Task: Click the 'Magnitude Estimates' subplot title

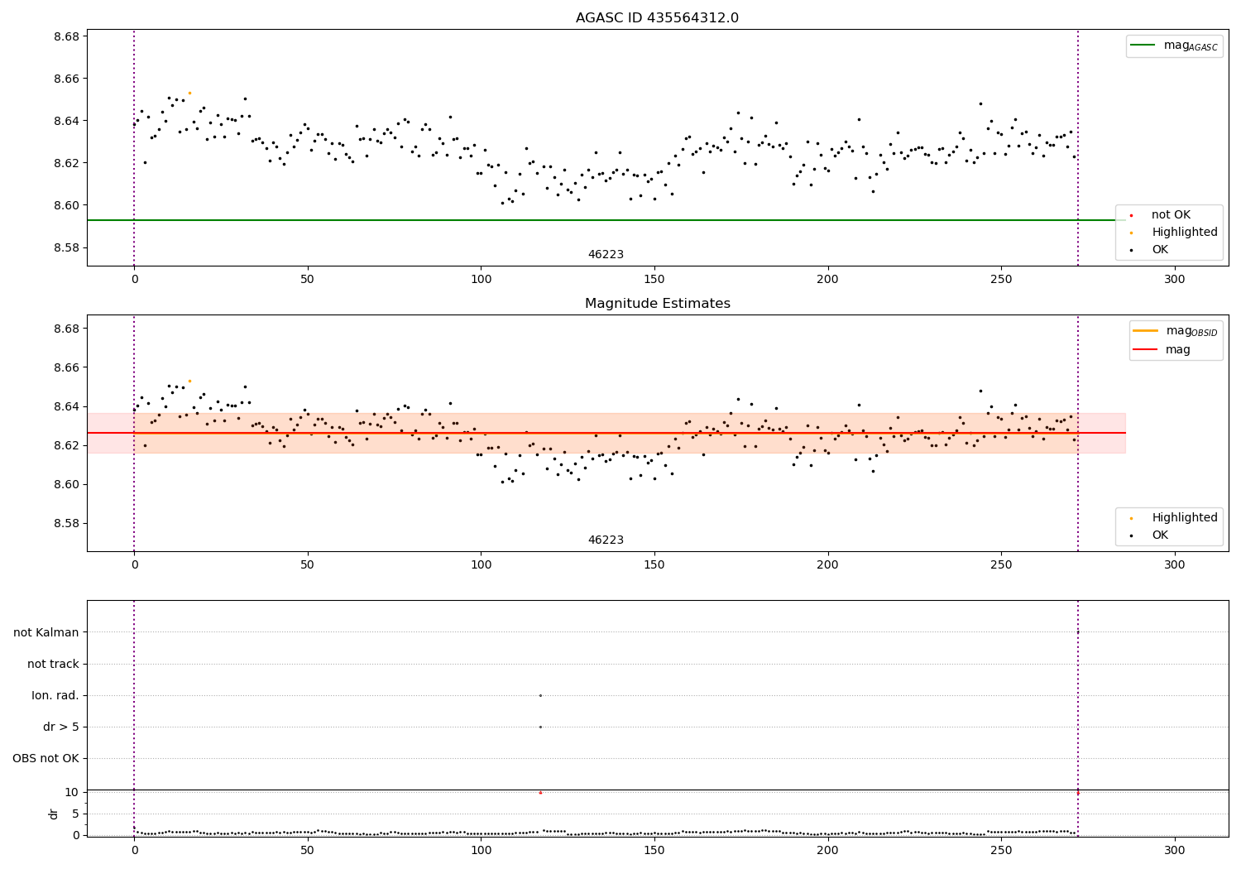Action: click(x=657, y=304)
